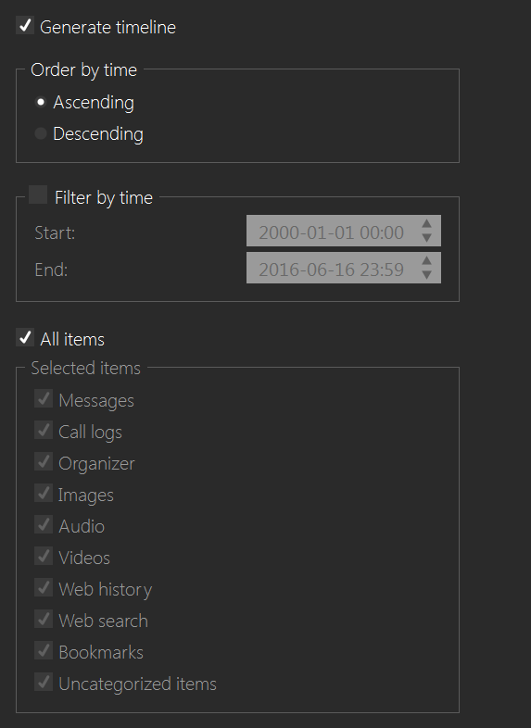Viewport: 531px width, 728px height.
Task: Uncheck the All items checkbox
Action: click(x=25, y=337)
